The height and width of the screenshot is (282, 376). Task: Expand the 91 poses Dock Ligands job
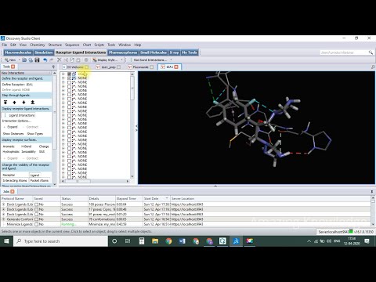tap(4, 215)
